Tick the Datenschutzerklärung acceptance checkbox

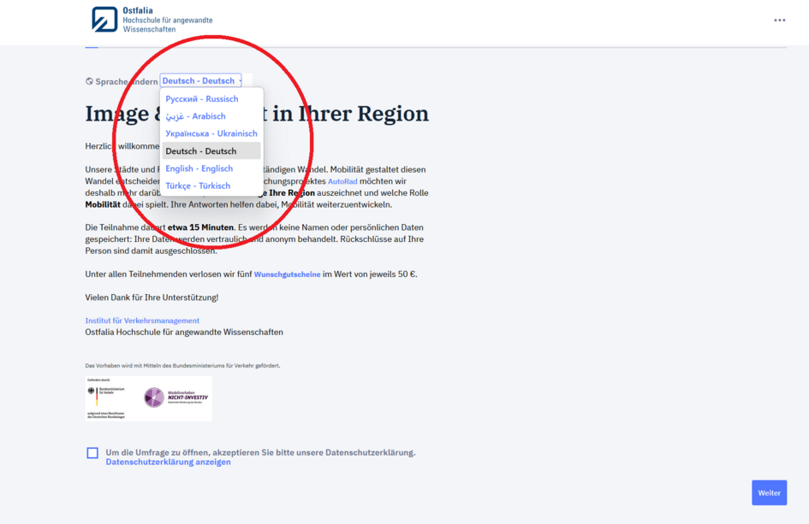click(92, 453)
